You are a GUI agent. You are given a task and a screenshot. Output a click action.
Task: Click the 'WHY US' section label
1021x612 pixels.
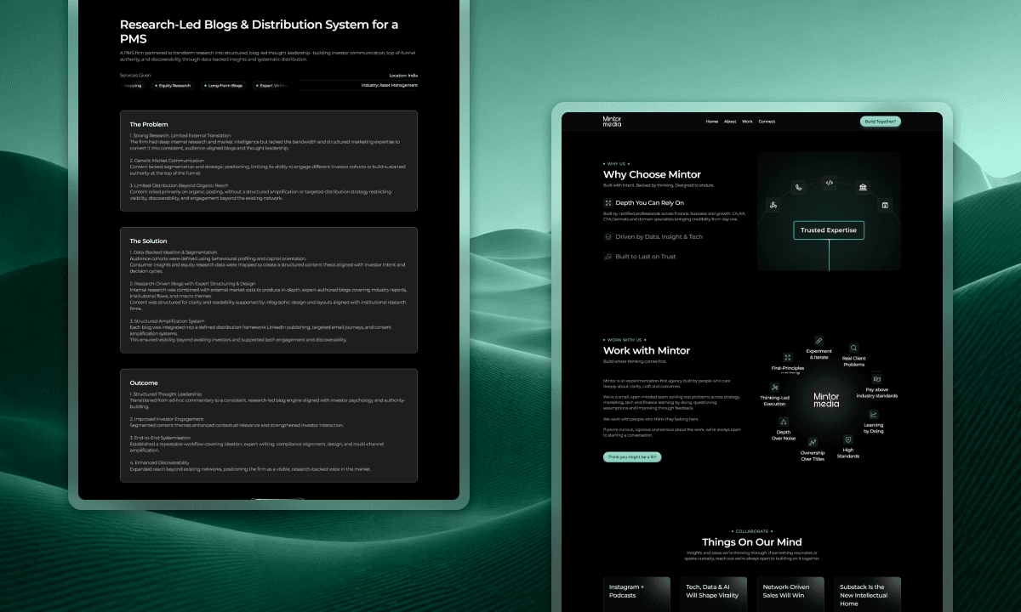click(x=617, y=163)
